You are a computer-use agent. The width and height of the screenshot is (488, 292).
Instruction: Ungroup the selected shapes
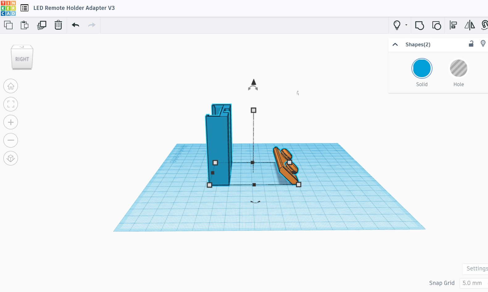click(436, 25)
